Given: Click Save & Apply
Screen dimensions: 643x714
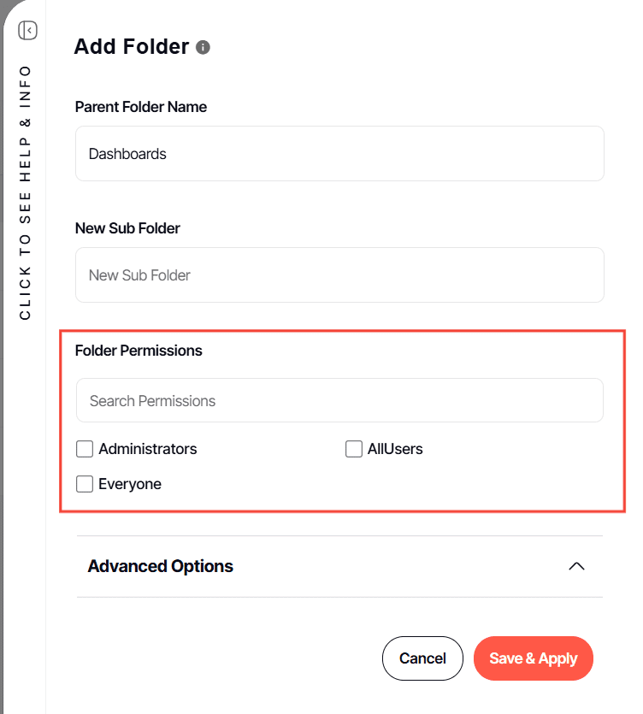Looking at the screenshot, I should point(533,658).
